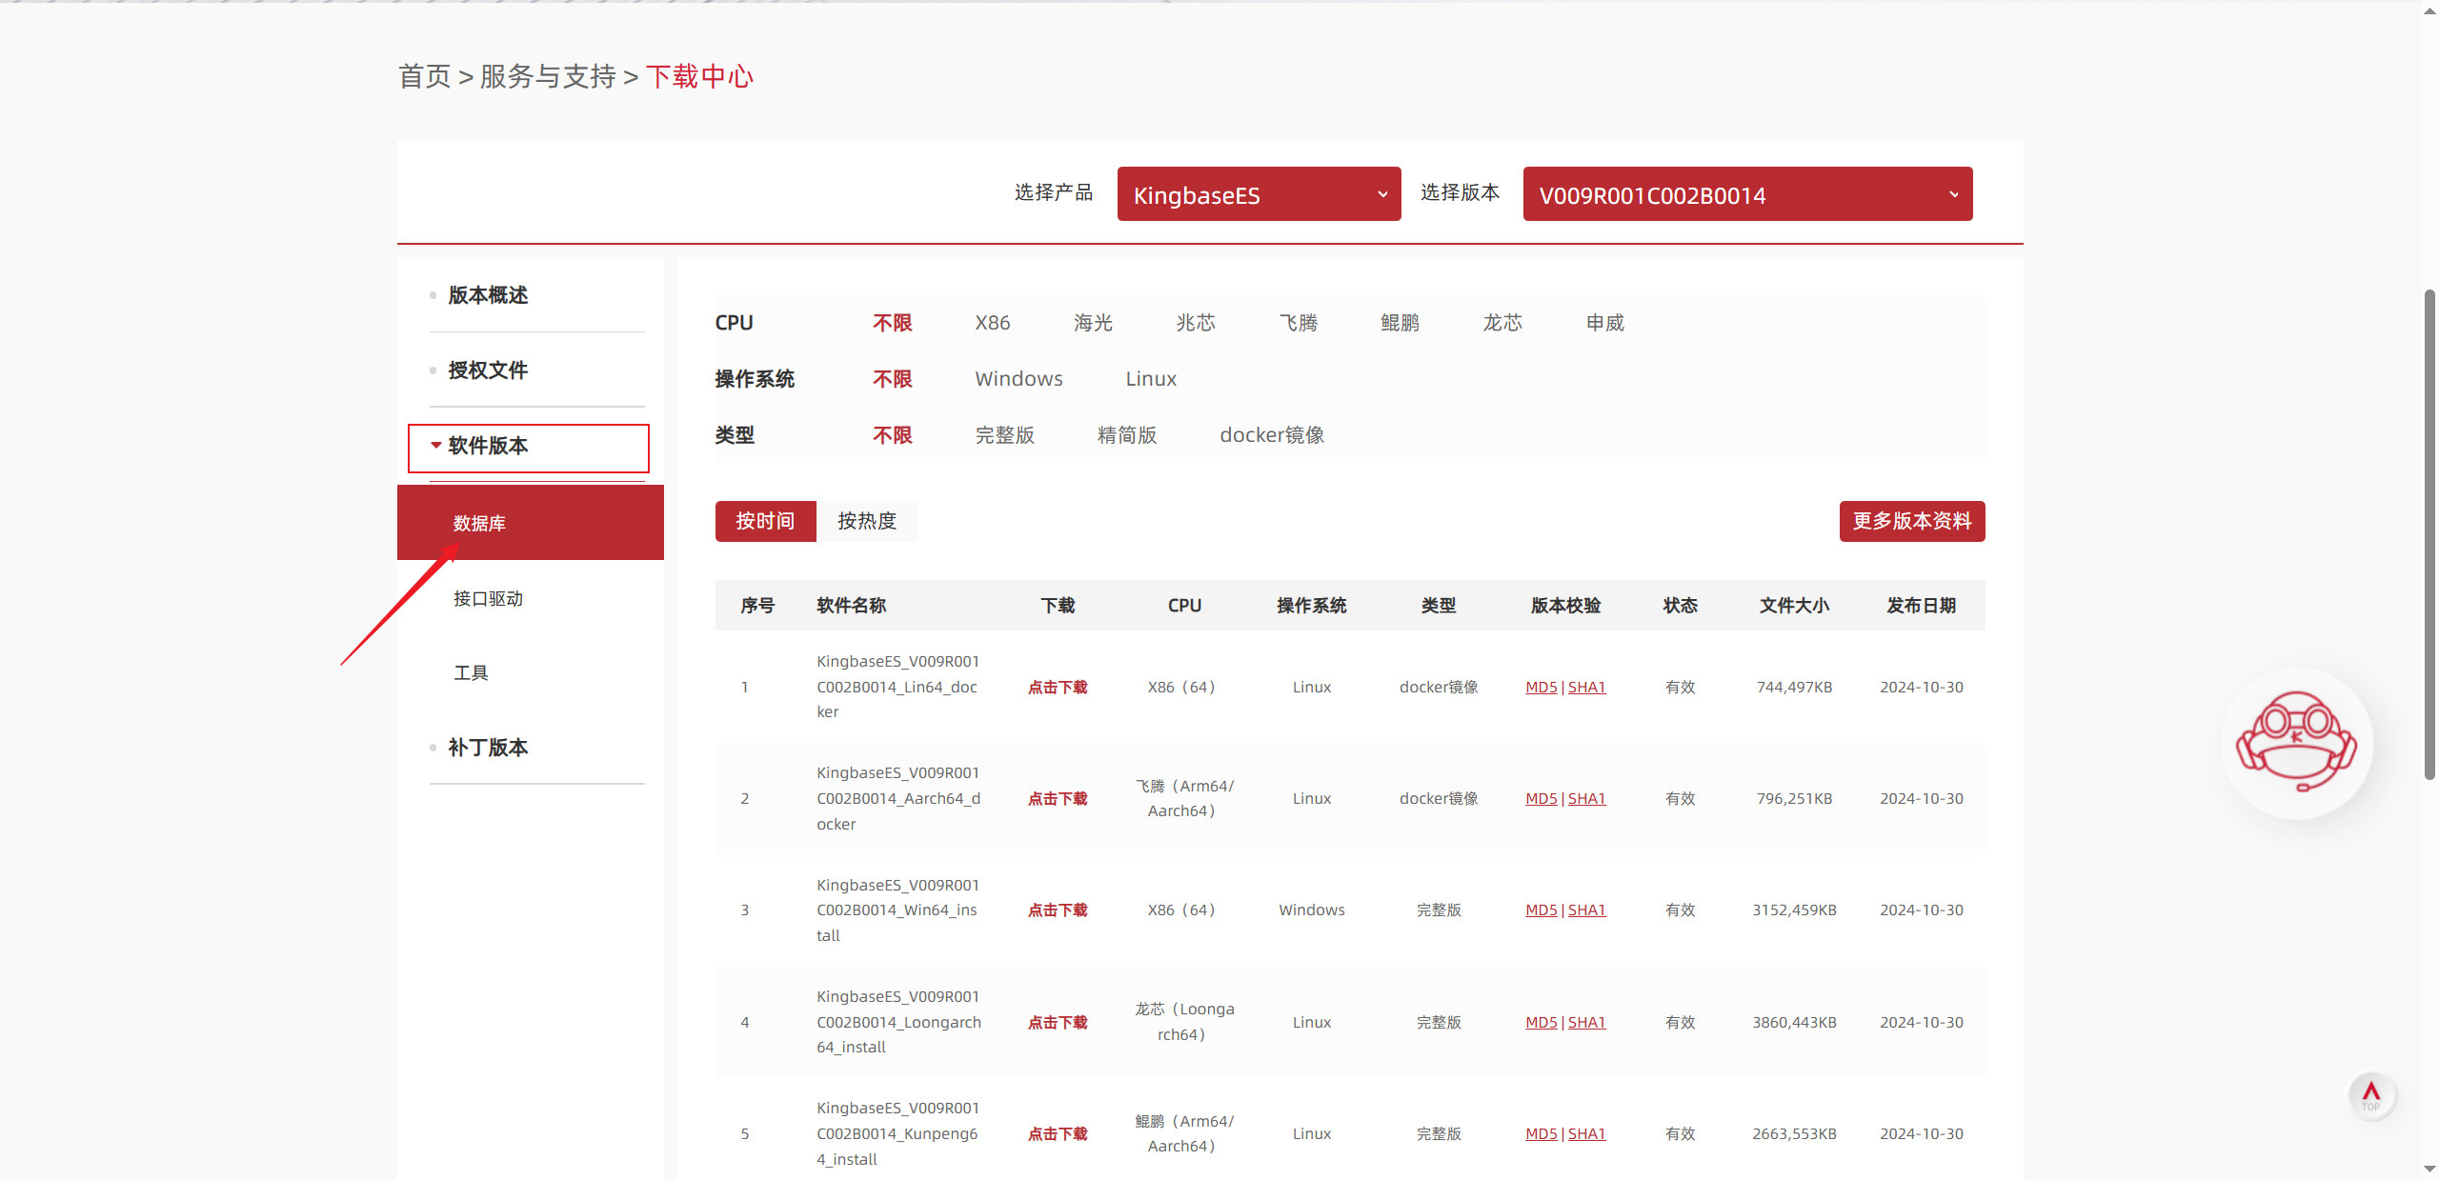Open MD5 checksum for Win64_install row

[1541, 910]
